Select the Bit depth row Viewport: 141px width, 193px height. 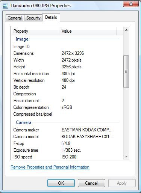[67, 87]
